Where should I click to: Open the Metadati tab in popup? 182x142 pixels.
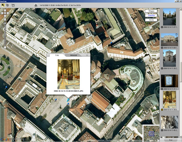click(74, 55)
